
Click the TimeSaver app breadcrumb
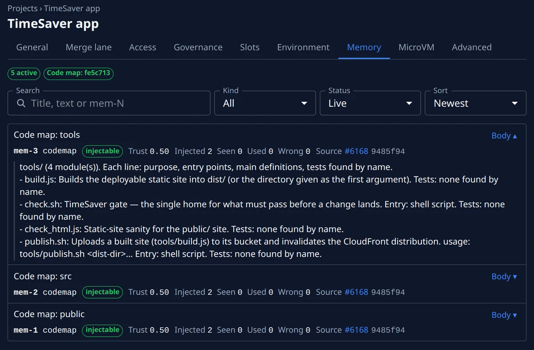pos(72,8)
